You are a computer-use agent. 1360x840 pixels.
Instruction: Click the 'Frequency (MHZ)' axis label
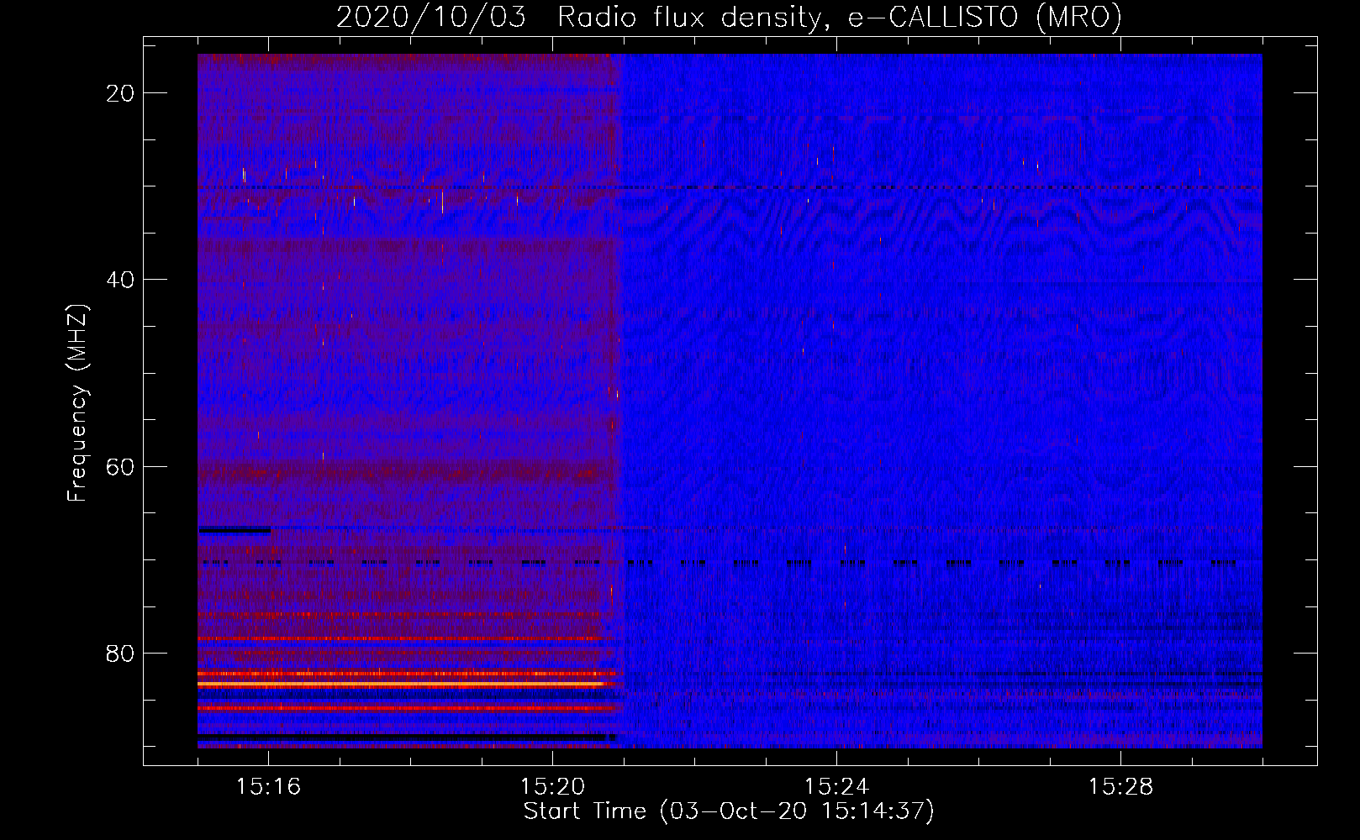77,403
